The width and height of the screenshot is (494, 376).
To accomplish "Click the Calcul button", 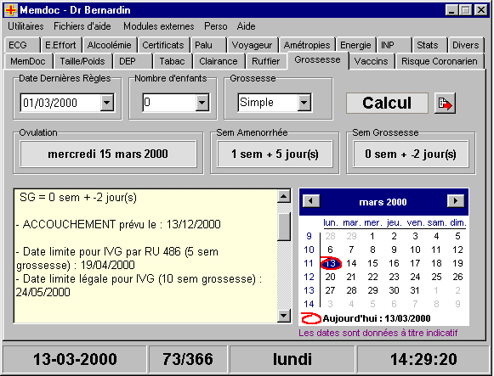I will pos(387,103).
